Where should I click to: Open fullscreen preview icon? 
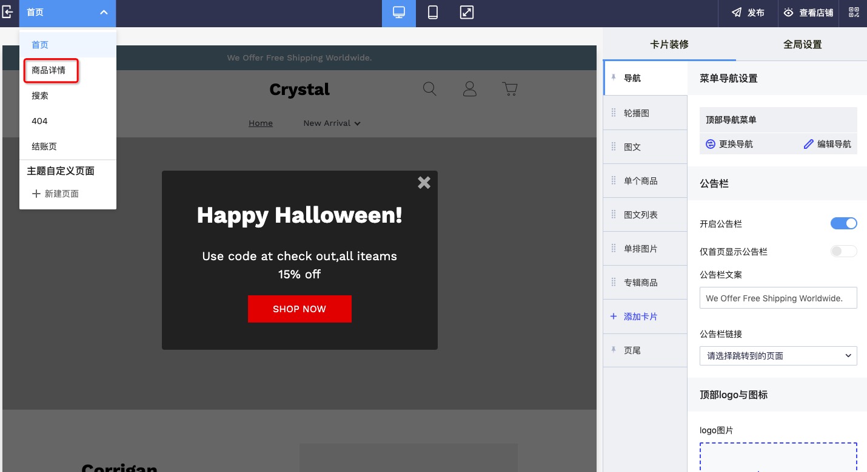click(466, 13)
